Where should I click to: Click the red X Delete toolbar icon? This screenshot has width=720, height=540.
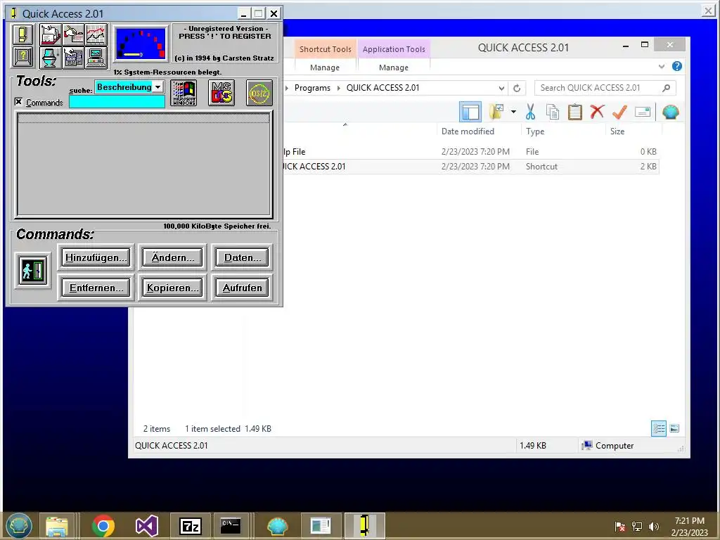pyautogui.click(x=597, y=112)
